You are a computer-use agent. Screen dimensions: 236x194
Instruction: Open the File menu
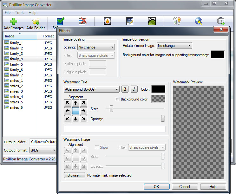click(8, 13)
